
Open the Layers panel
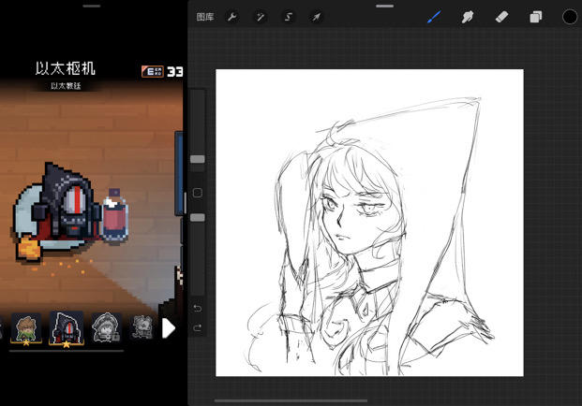tap(535, 17)
